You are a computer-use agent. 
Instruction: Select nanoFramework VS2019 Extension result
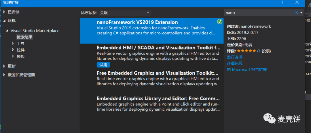pos(152,31)
